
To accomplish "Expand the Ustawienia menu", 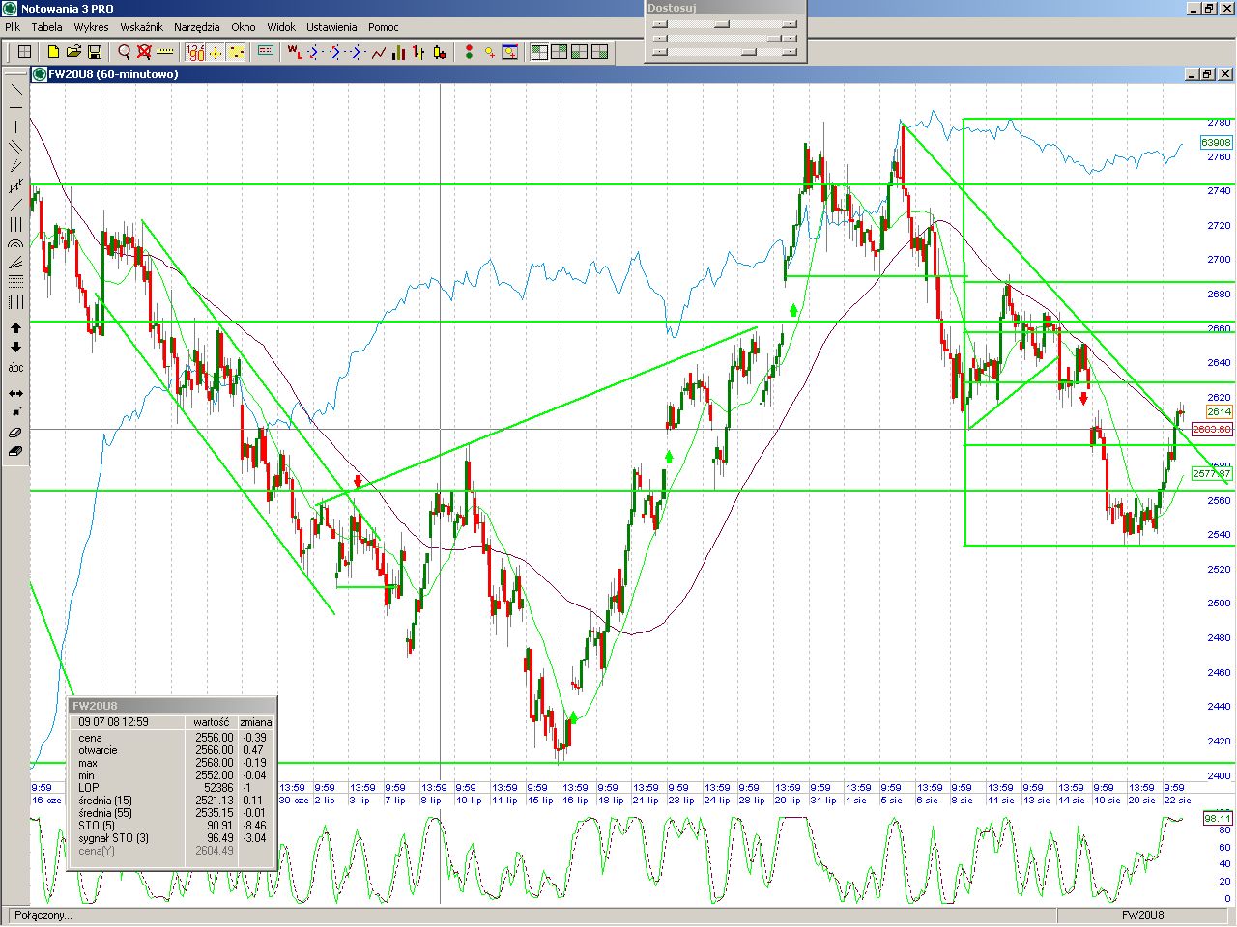I will 331,27.
